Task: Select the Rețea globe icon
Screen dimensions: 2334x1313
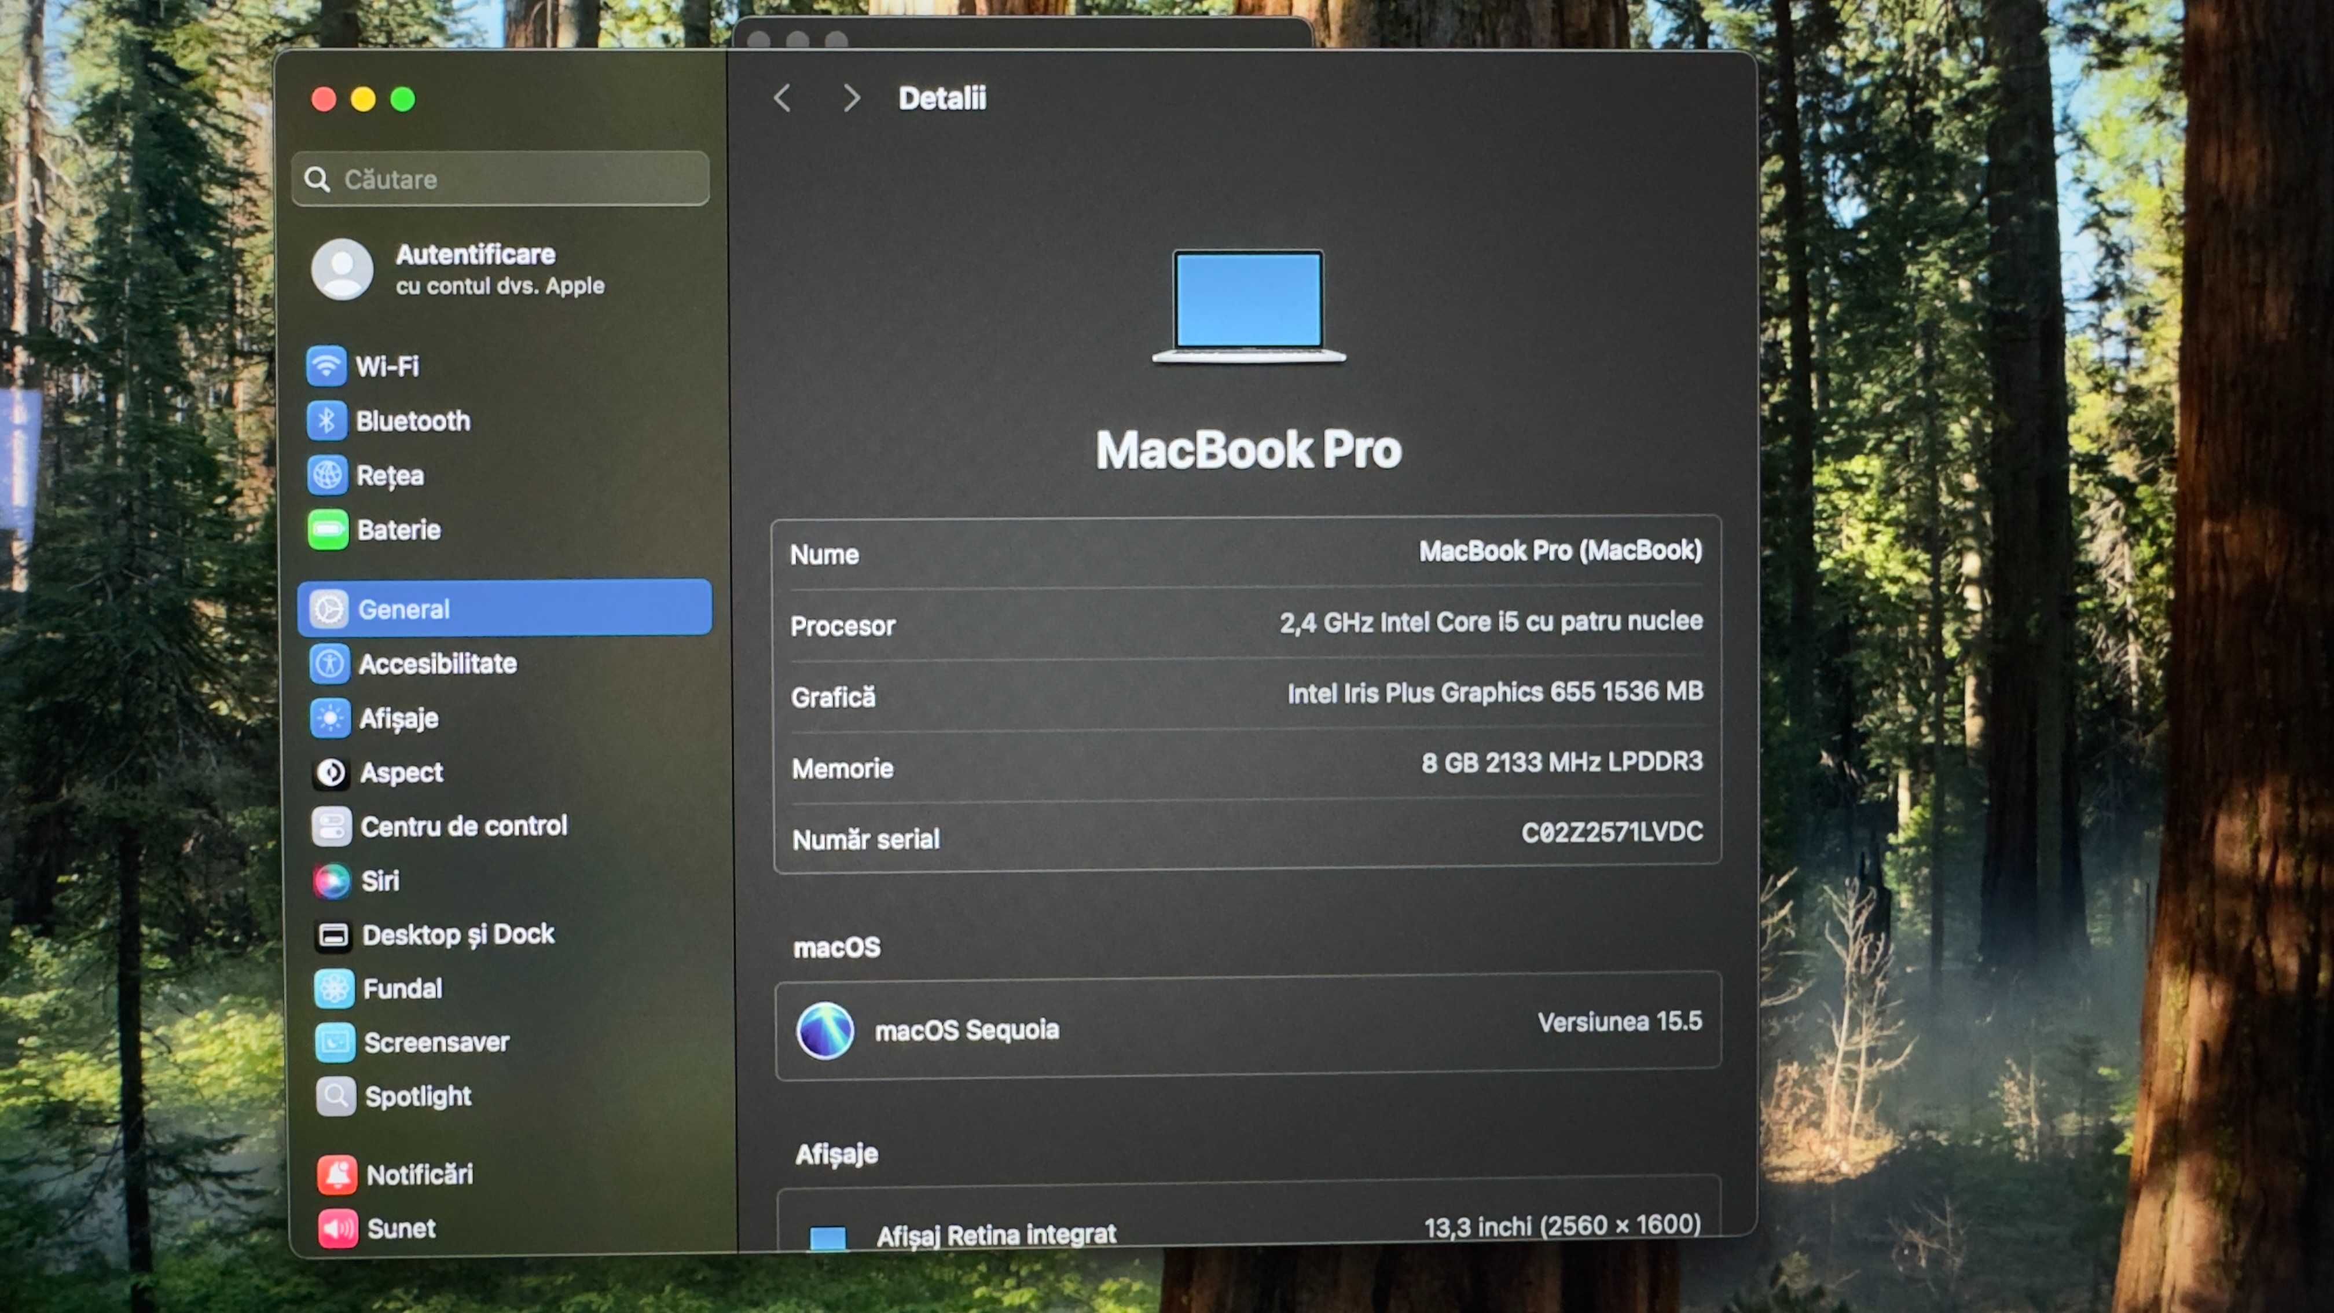Action: (327, 475)
